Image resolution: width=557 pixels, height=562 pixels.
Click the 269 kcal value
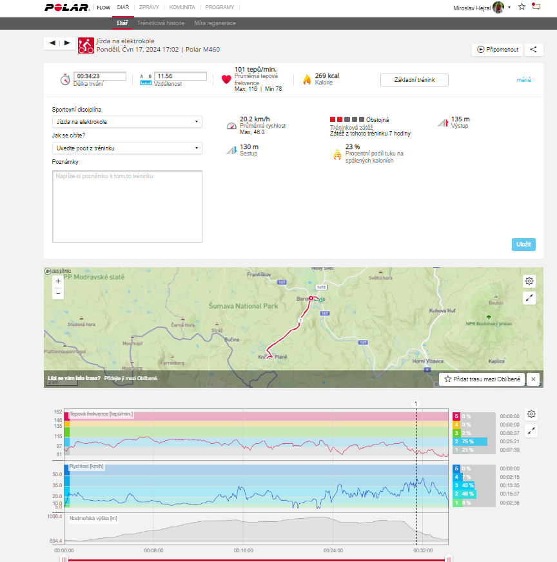pyautogui.click(x=327, y=76)
